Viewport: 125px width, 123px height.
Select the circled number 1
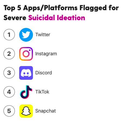point(9,35)
